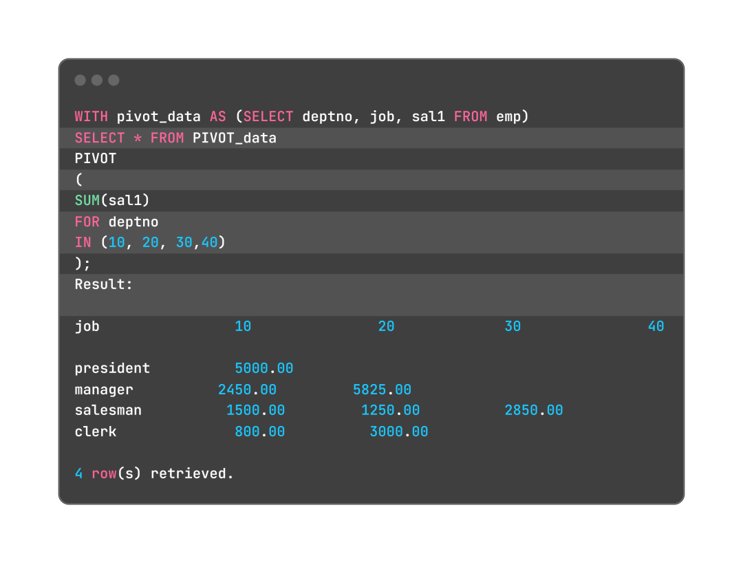This screenshot has height=563, width=743.
Task: Click the leftmost gray window dot
Action: [80, 80]
